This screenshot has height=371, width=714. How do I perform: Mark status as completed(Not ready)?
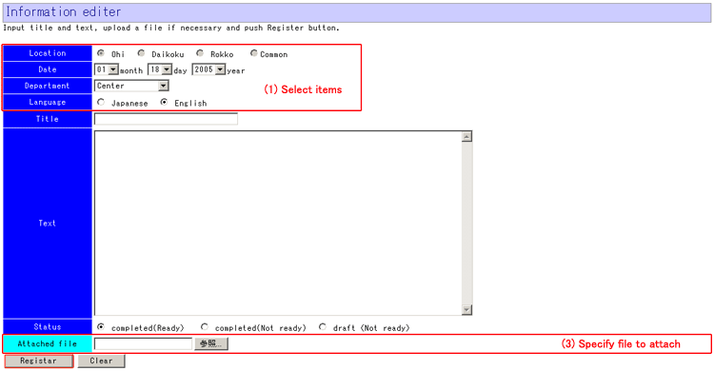coord(205,327)
